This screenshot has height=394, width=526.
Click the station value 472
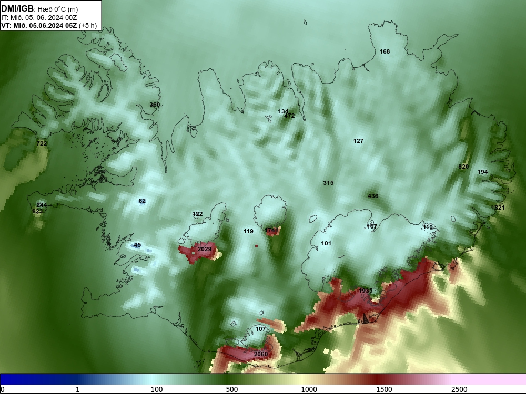coord(289,116)
